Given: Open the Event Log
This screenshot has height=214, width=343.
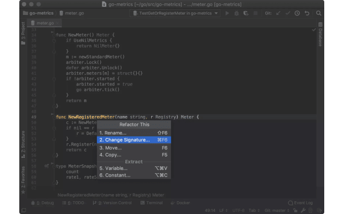Looking at the screenshot, I should click(x=300, y=203).
